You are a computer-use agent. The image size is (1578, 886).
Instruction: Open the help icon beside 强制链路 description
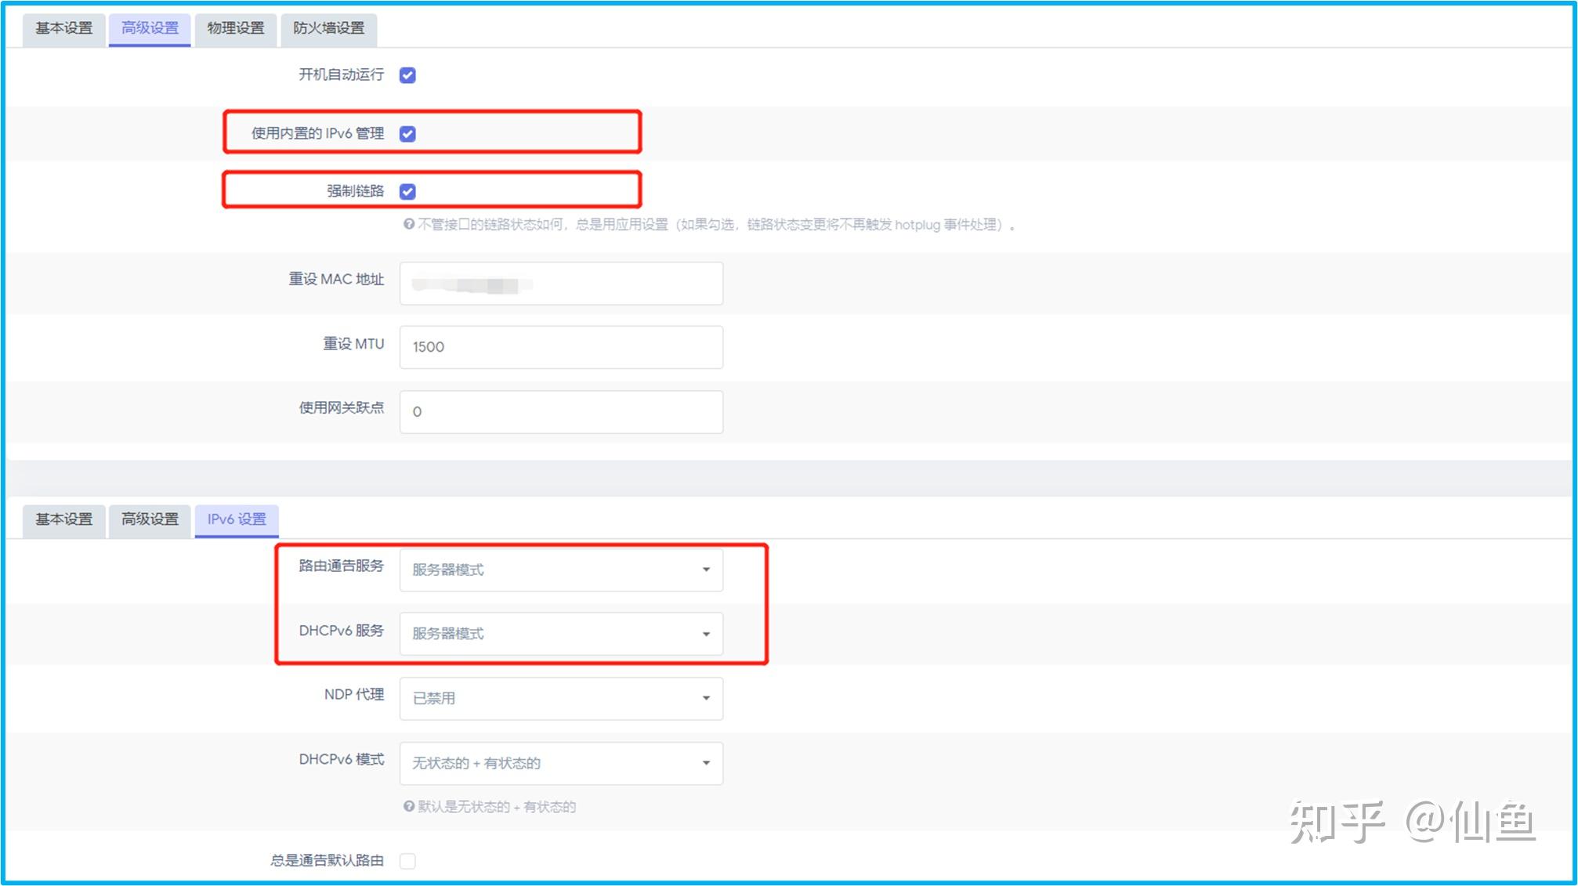[x=407, y=225]
